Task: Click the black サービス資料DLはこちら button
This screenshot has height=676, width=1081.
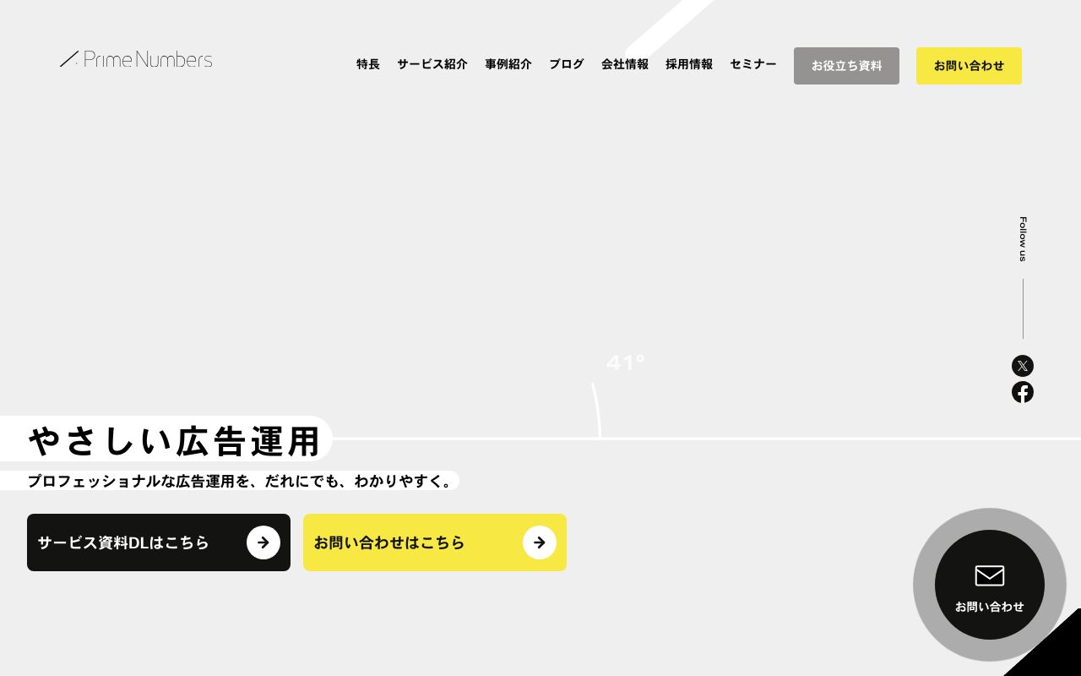Action: (159, 542)
